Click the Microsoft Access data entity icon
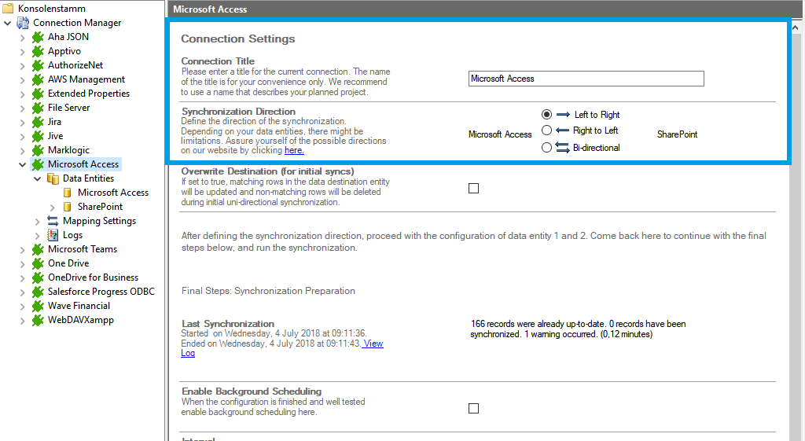Image resolution: width=805 pixels, height=441 pixels. (x=68, y=193)
